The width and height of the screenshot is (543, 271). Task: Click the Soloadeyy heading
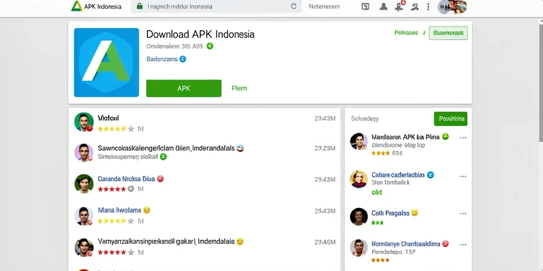365,119
